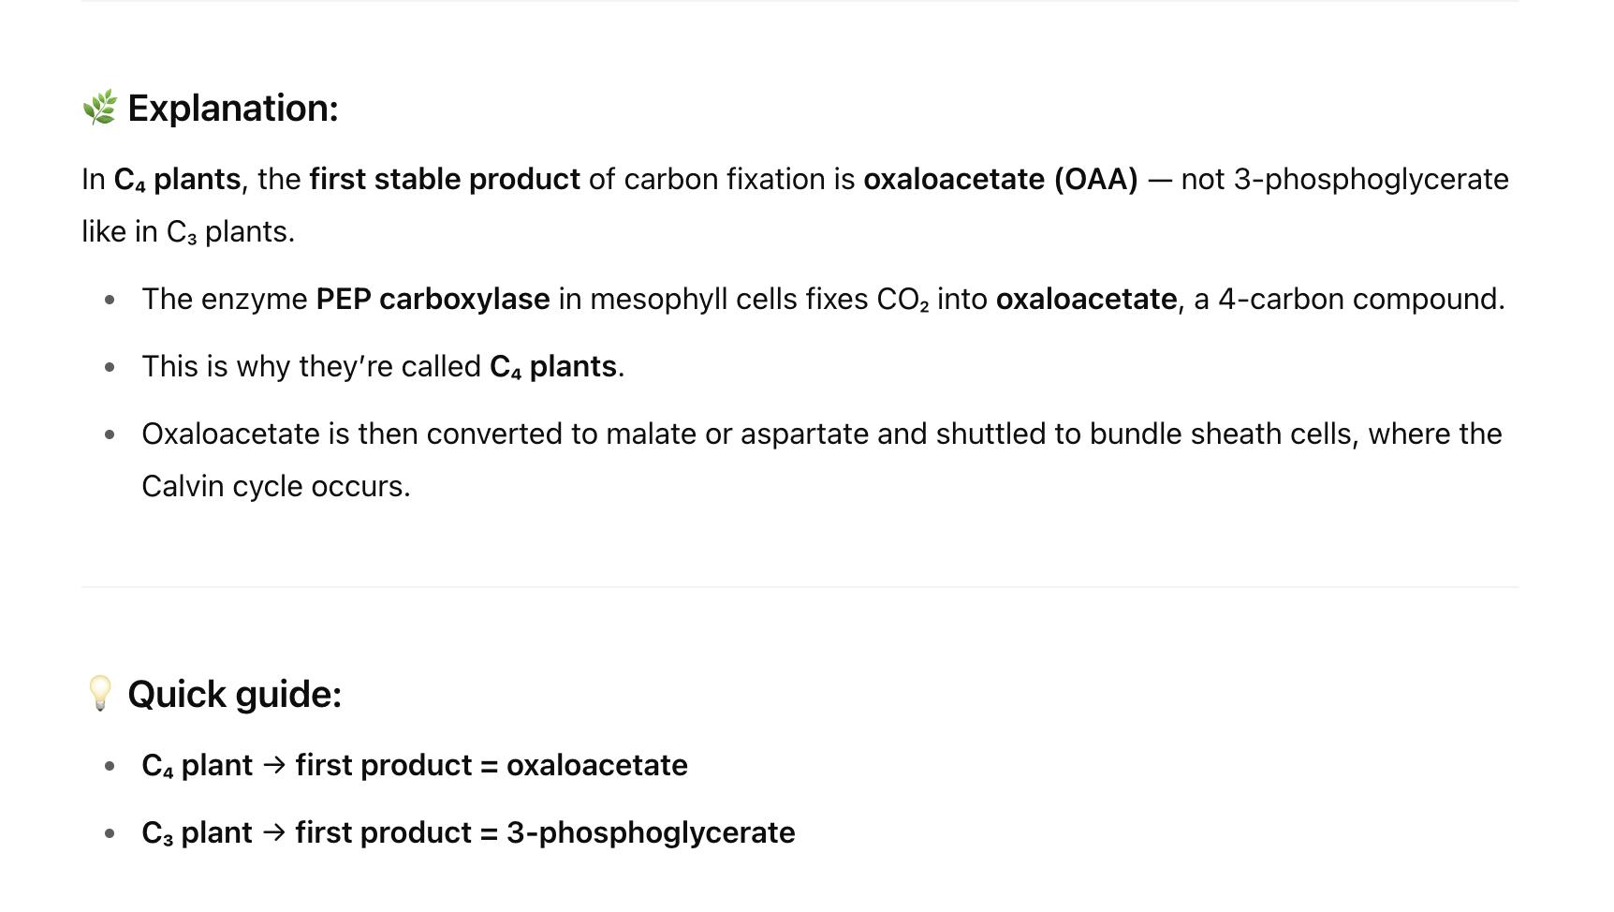This screenshot has height=912, width=1614.
Task: Click bold text 'first stable product'
Action: 445,179
